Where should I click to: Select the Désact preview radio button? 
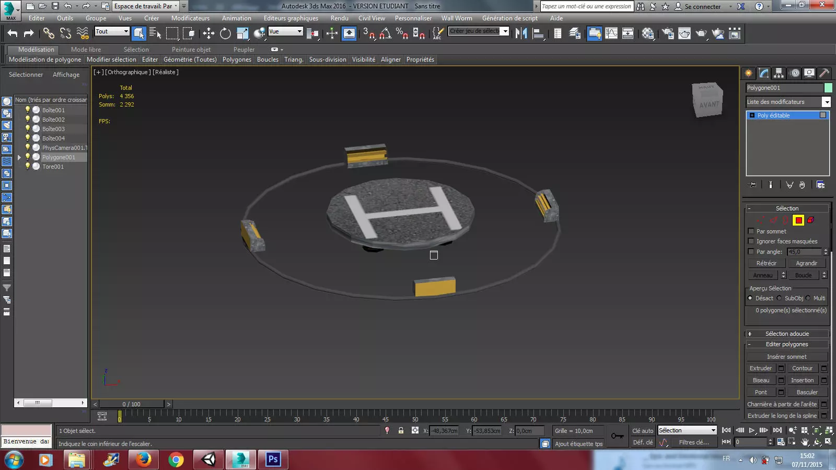pos(750,298)
